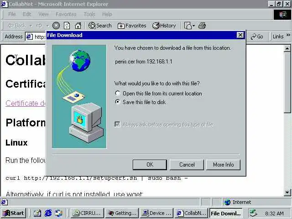This screenshot has height=219, width=292.
Task: Open the Help menu
Action: 107,14
